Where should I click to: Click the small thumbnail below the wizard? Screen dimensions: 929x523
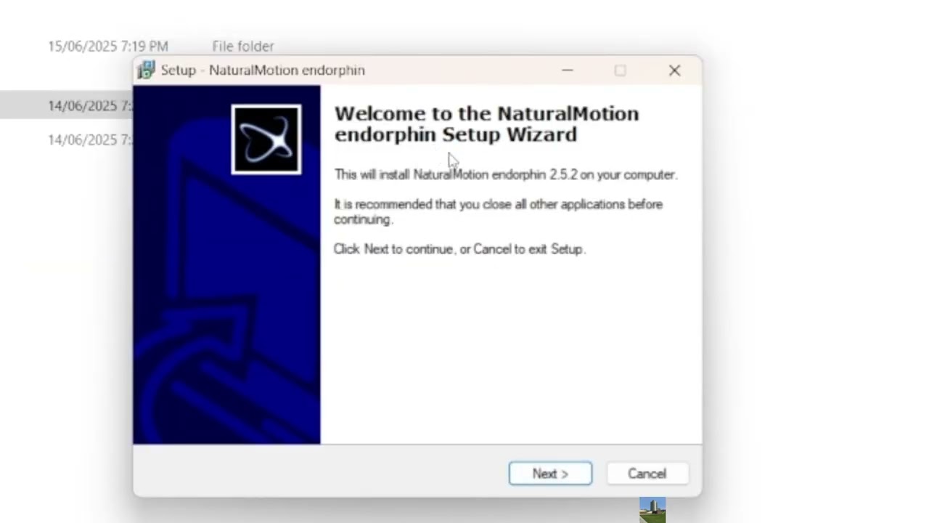point(652,510)
